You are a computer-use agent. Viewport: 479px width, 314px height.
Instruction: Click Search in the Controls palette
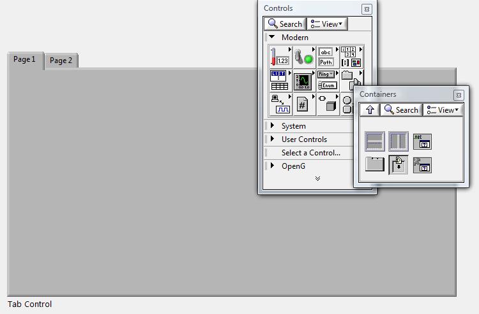coord(285,24)
